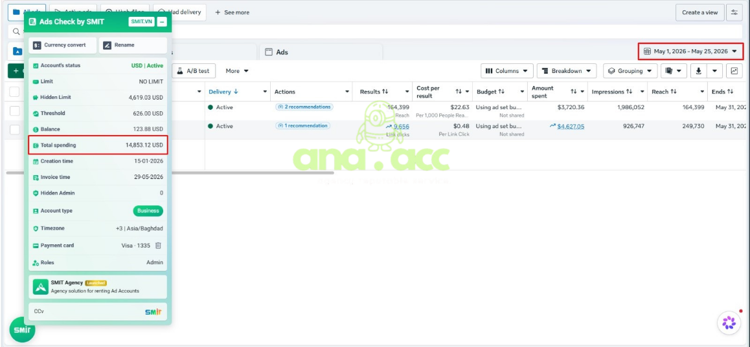The width and height of the screenshot is (750, 347).
Task: Open Impressions column header dropdown arrow
Action: point(641,92)
